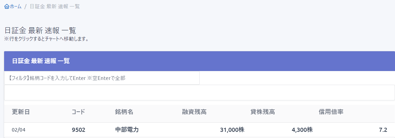Image resolution: width=395 pixels, height=138 pixels.
Task: Click the 4,300株 stock lending cell
Action: pyautogui.click(x=302, y=130)
